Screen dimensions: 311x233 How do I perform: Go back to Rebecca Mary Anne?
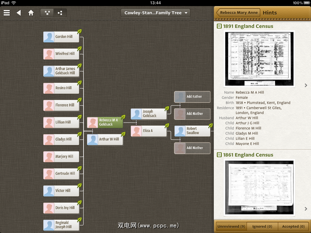pos(238,13)
